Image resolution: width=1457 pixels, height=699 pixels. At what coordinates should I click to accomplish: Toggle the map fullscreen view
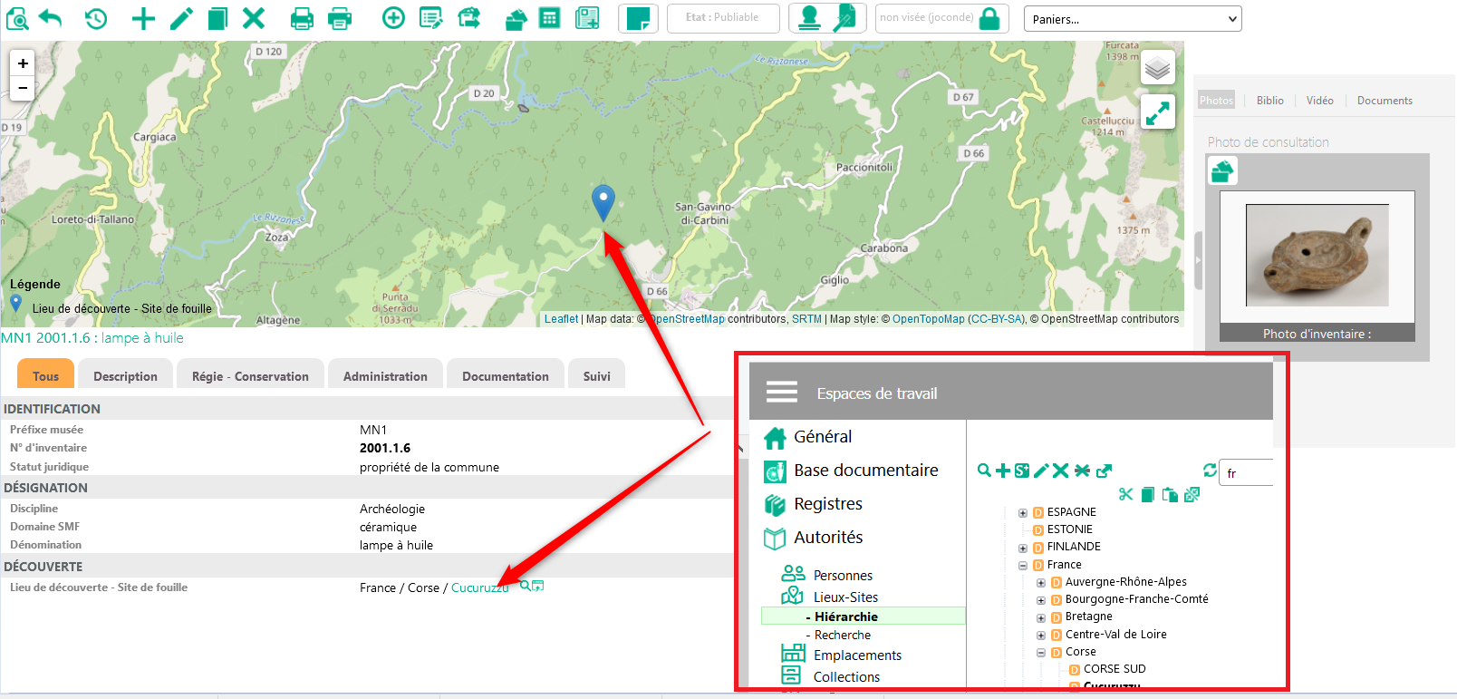(x=1157, y=112)
